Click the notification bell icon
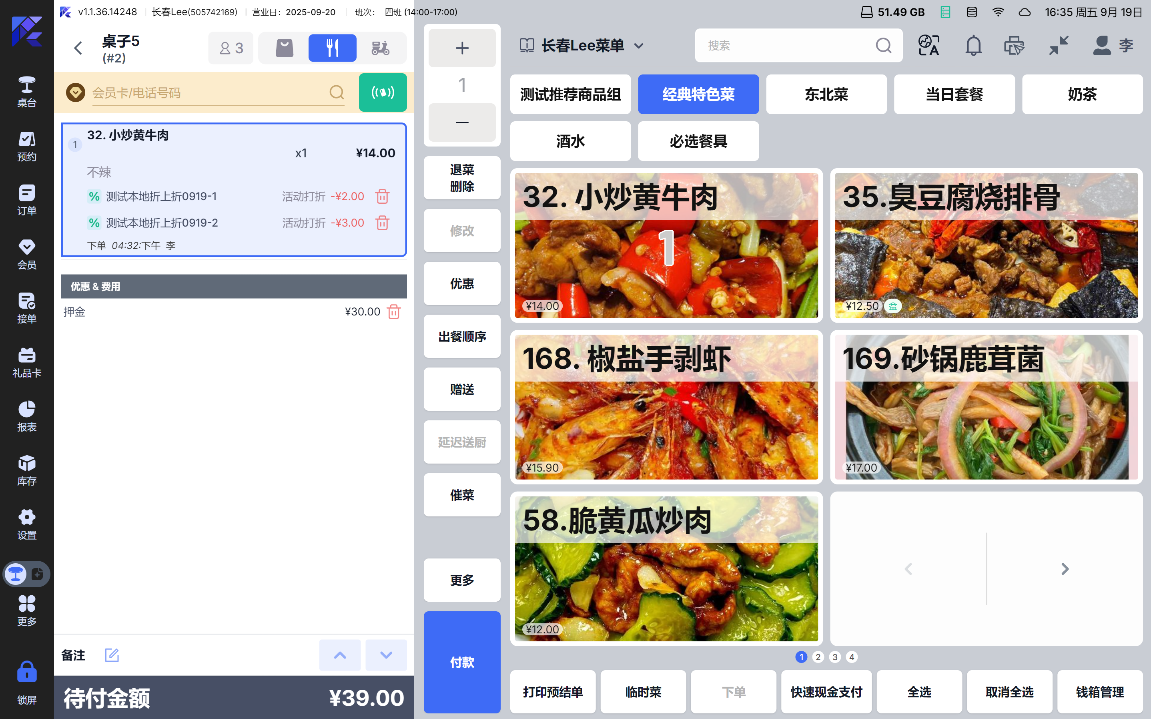Screen dimensions: 1151x719 (973, 46)
